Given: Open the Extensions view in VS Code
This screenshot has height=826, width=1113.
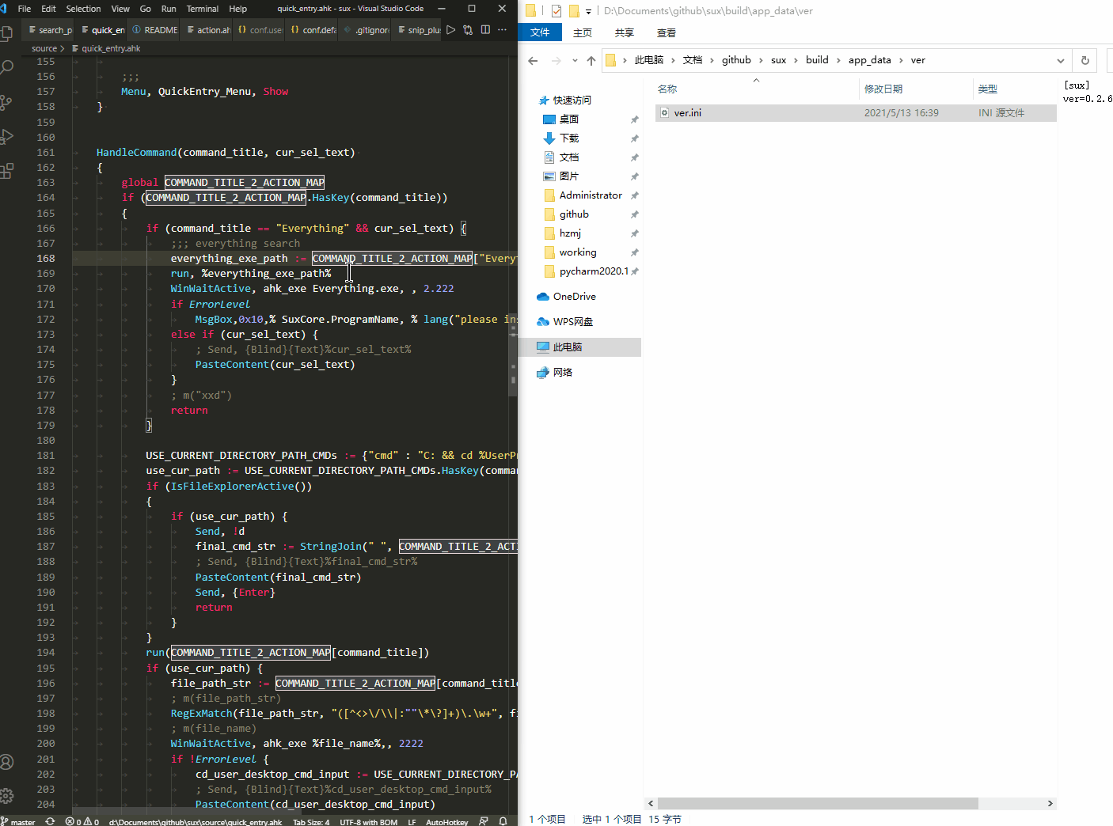Looking at the screenshot, I should [7, 170].
